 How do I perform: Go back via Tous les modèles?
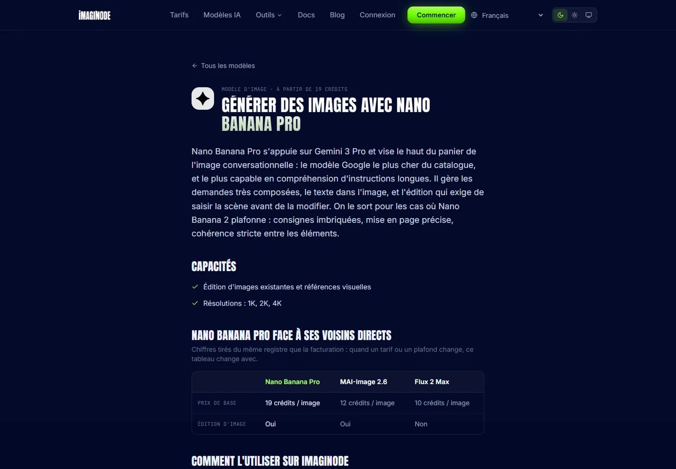(x=223, y=66)
